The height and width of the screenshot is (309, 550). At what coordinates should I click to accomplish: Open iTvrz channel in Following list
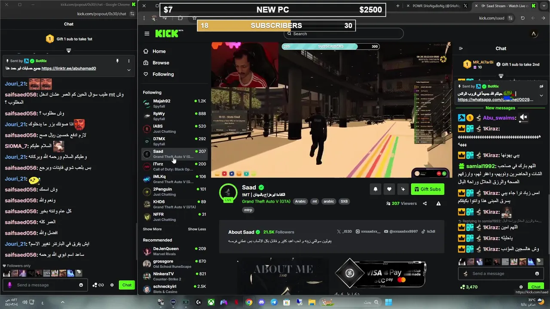(x=174, y=167)
